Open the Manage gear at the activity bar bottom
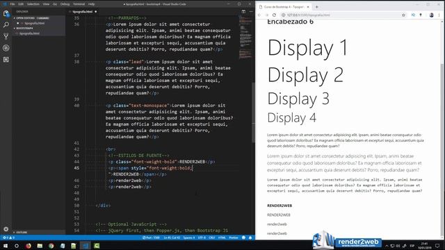The width and height of the screenshot is (445, 250). 6,228
